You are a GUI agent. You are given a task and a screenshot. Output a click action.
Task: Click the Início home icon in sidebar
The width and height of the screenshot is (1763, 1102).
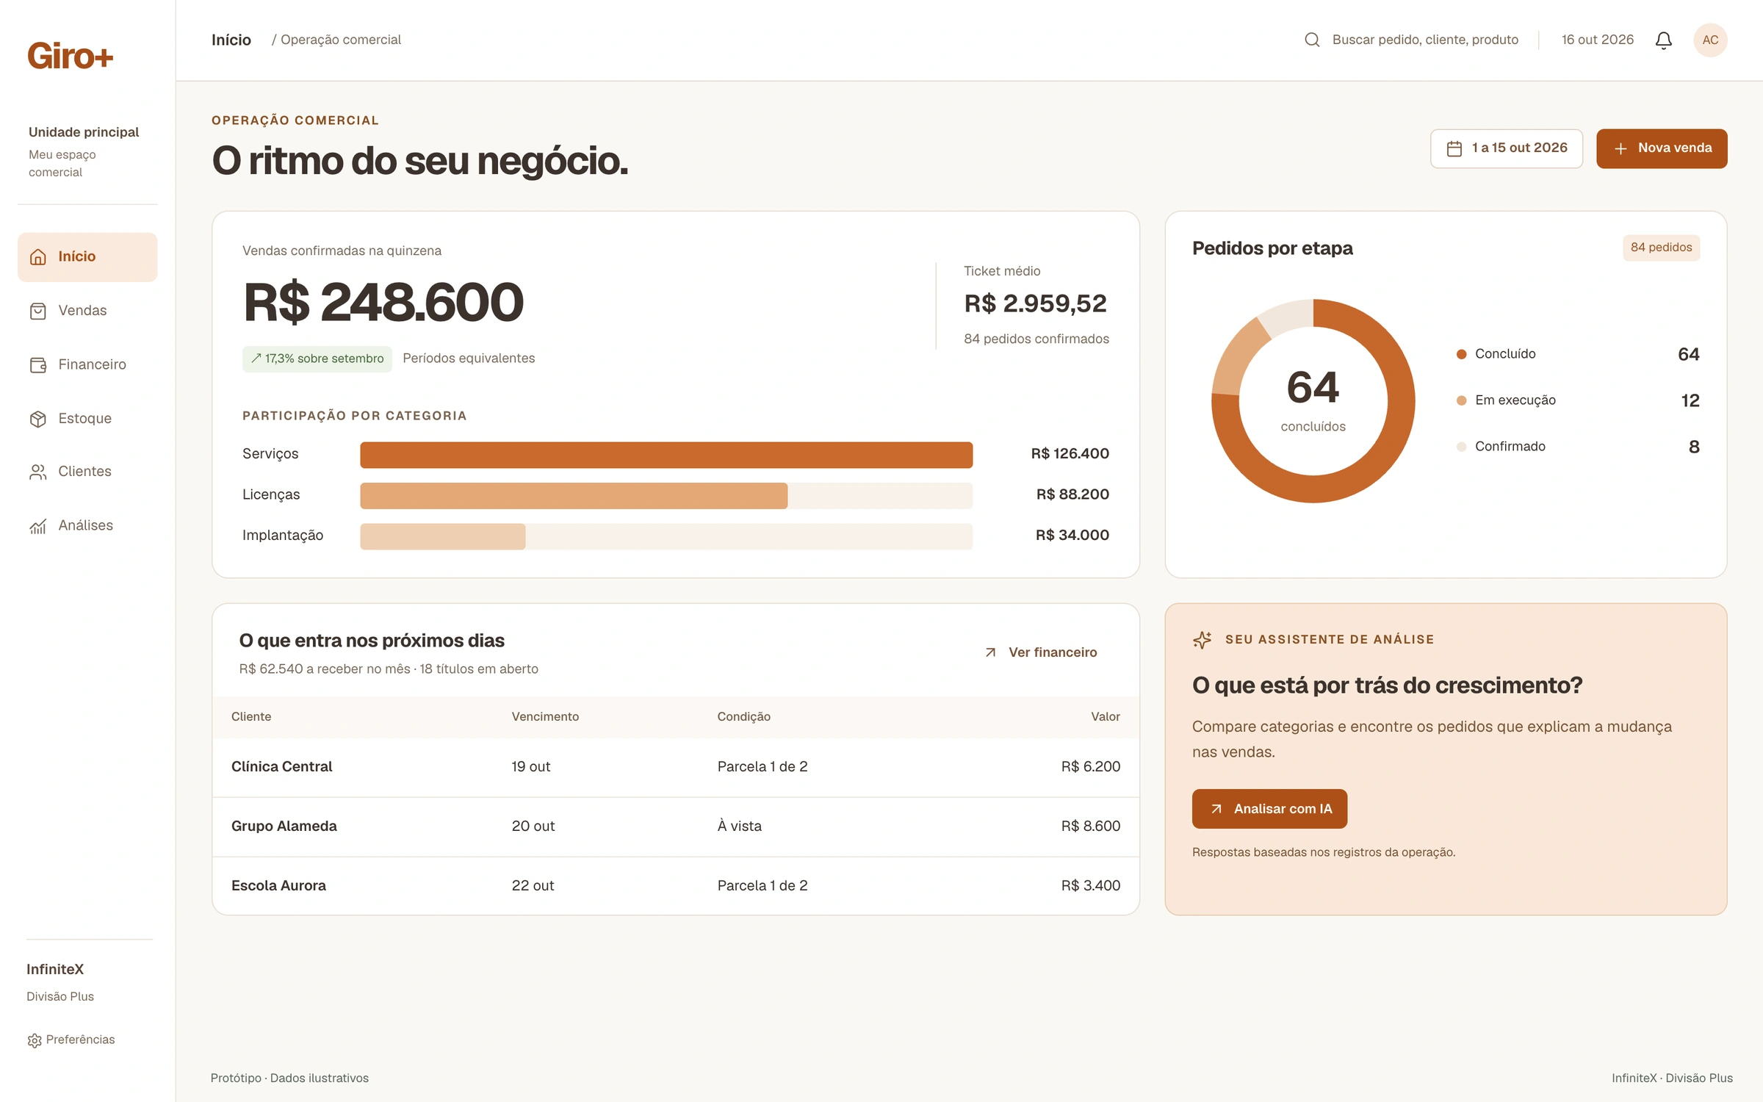pyautogui.click(x=38, y=257)
